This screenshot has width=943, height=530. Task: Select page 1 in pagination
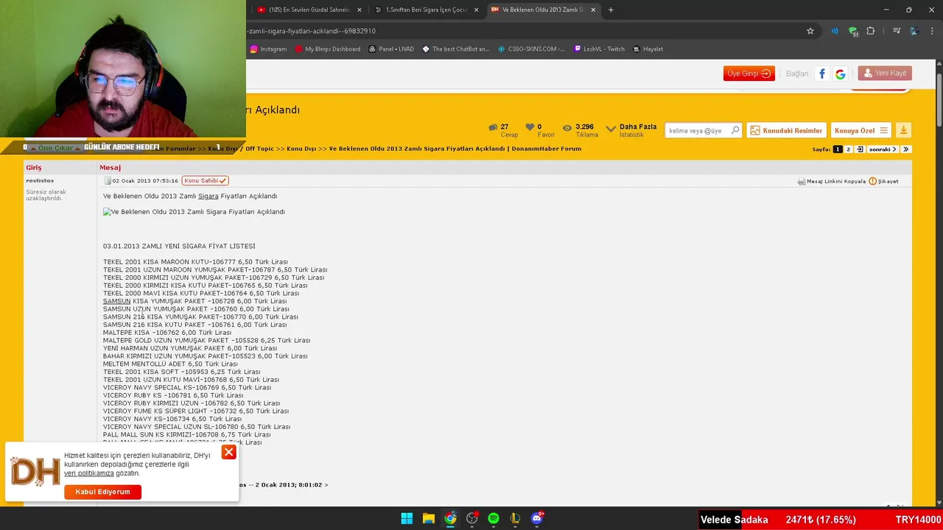tap(838, 149)
